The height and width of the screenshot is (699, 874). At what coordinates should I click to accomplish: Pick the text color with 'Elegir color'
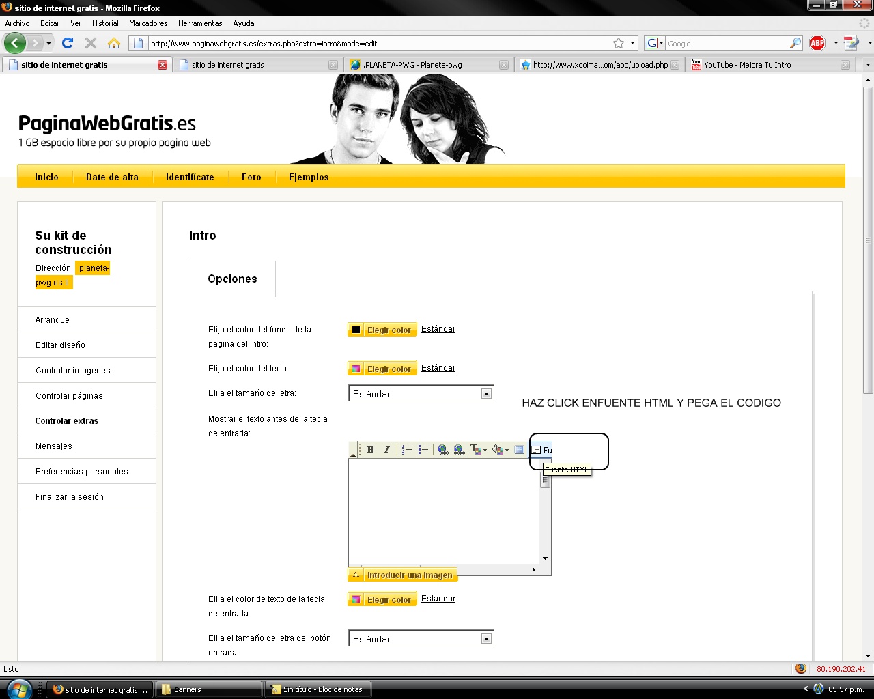pyautogui.click(x=382, y=369)
